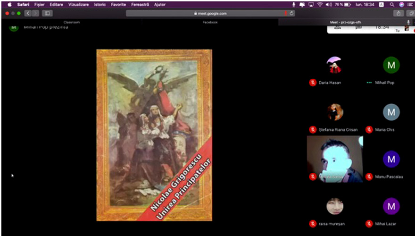Open the Vizualizare menu

pos(79,5)
